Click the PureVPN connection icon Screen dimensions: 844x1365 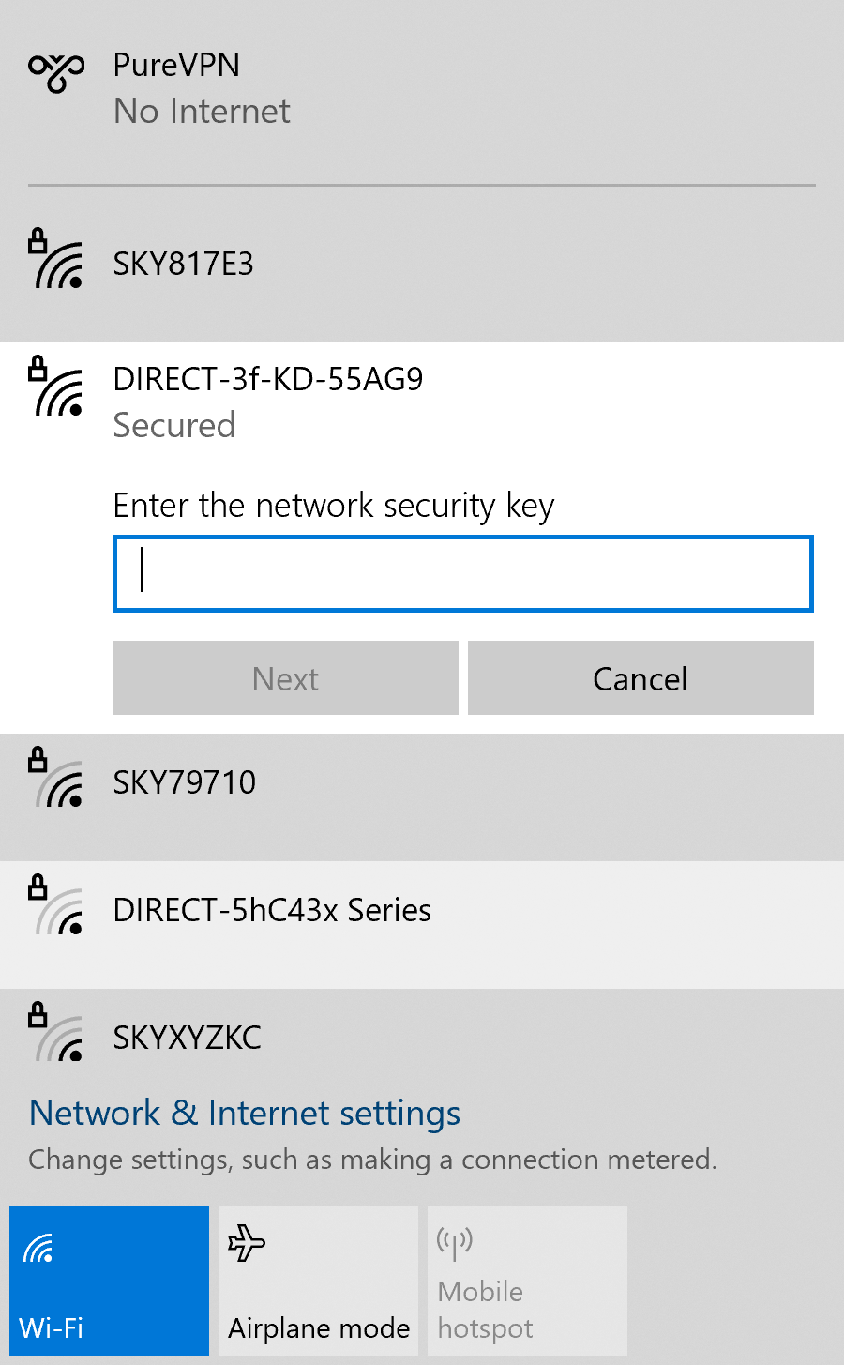point(56,73)
